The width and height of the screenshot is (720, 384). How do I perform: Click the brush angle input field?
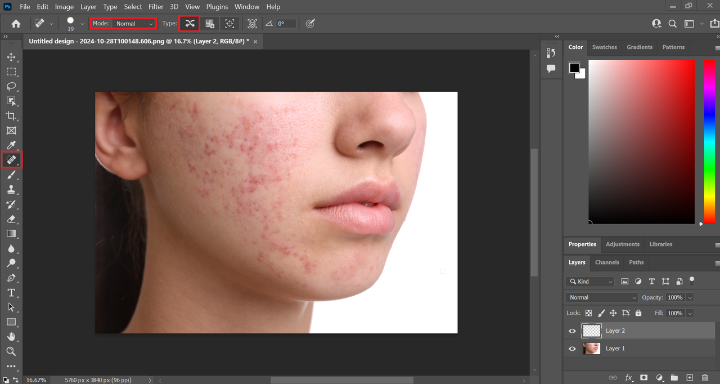pos(286,24)
